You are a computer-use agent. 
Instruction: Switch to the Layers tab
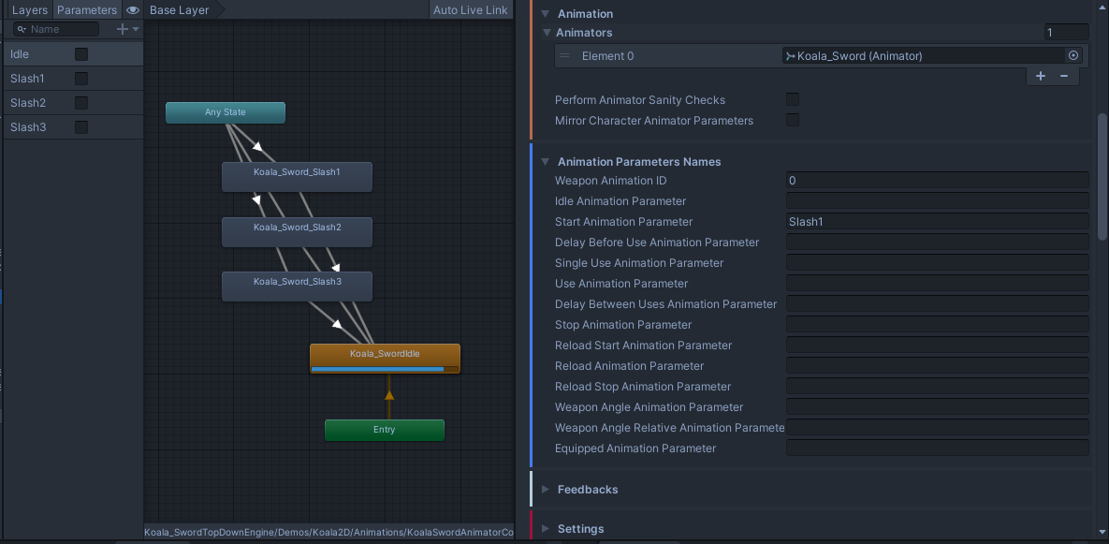tap(29, 10)
